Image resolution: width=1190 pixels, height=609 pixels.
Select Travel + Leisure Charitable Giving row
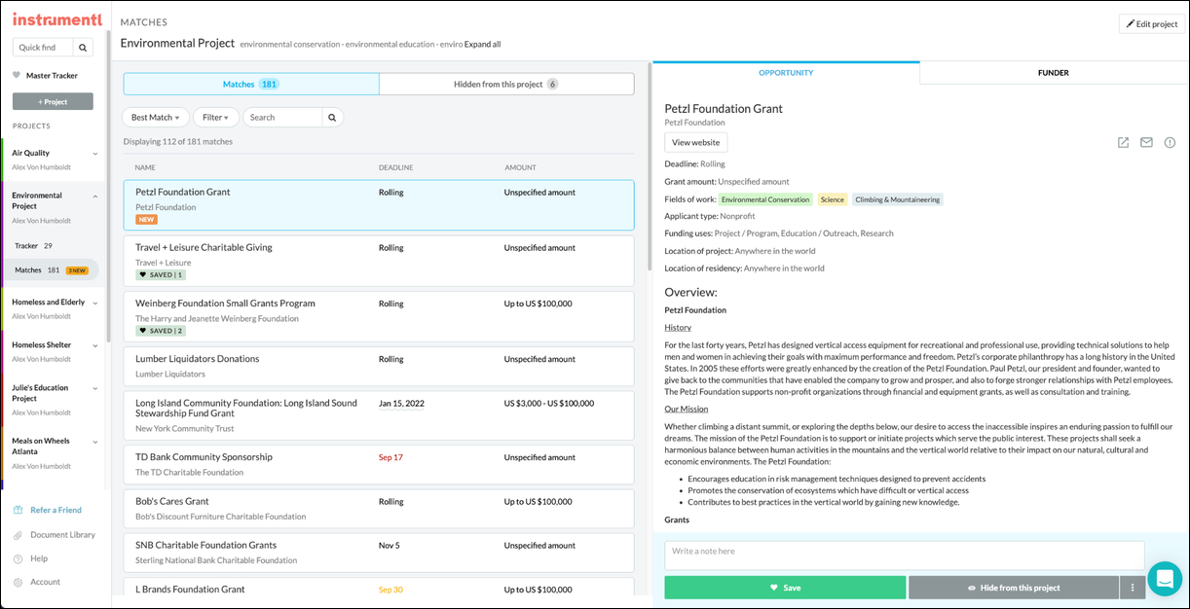tap(379, 261)
